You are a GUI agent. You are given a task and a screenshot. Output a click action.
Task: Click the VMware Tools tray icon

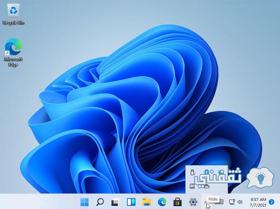click(x=192, y=186)
